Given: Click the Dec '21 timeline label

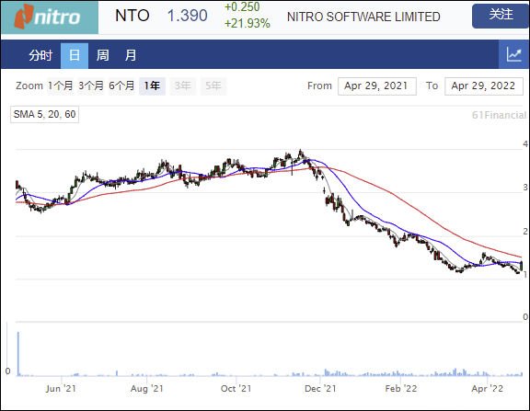Looking at the screenshot, I should click(x=320, y=389).
